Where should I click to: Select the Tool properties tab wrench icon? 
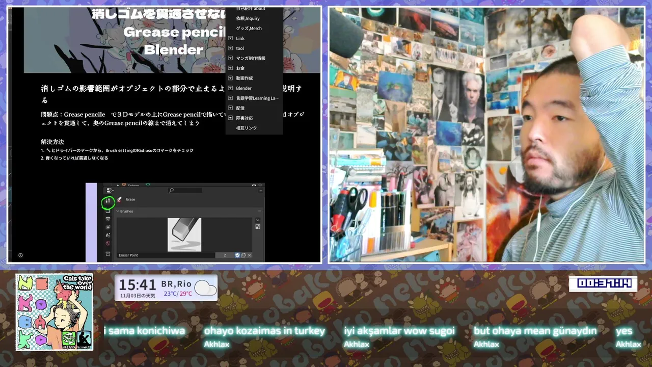coord(108,201)
